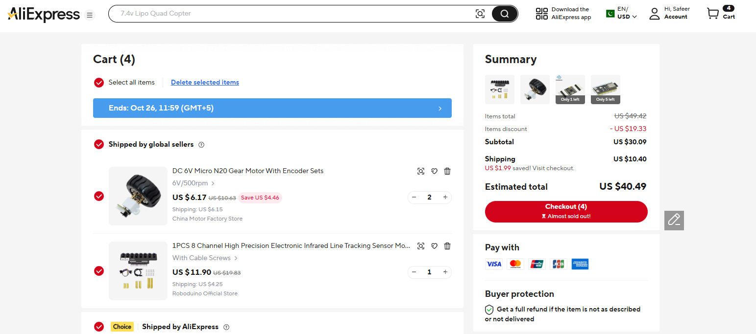Expand the 6V/500rpm variant selector
This screenshot has width=756, height=334.
[x=194, y=183]
